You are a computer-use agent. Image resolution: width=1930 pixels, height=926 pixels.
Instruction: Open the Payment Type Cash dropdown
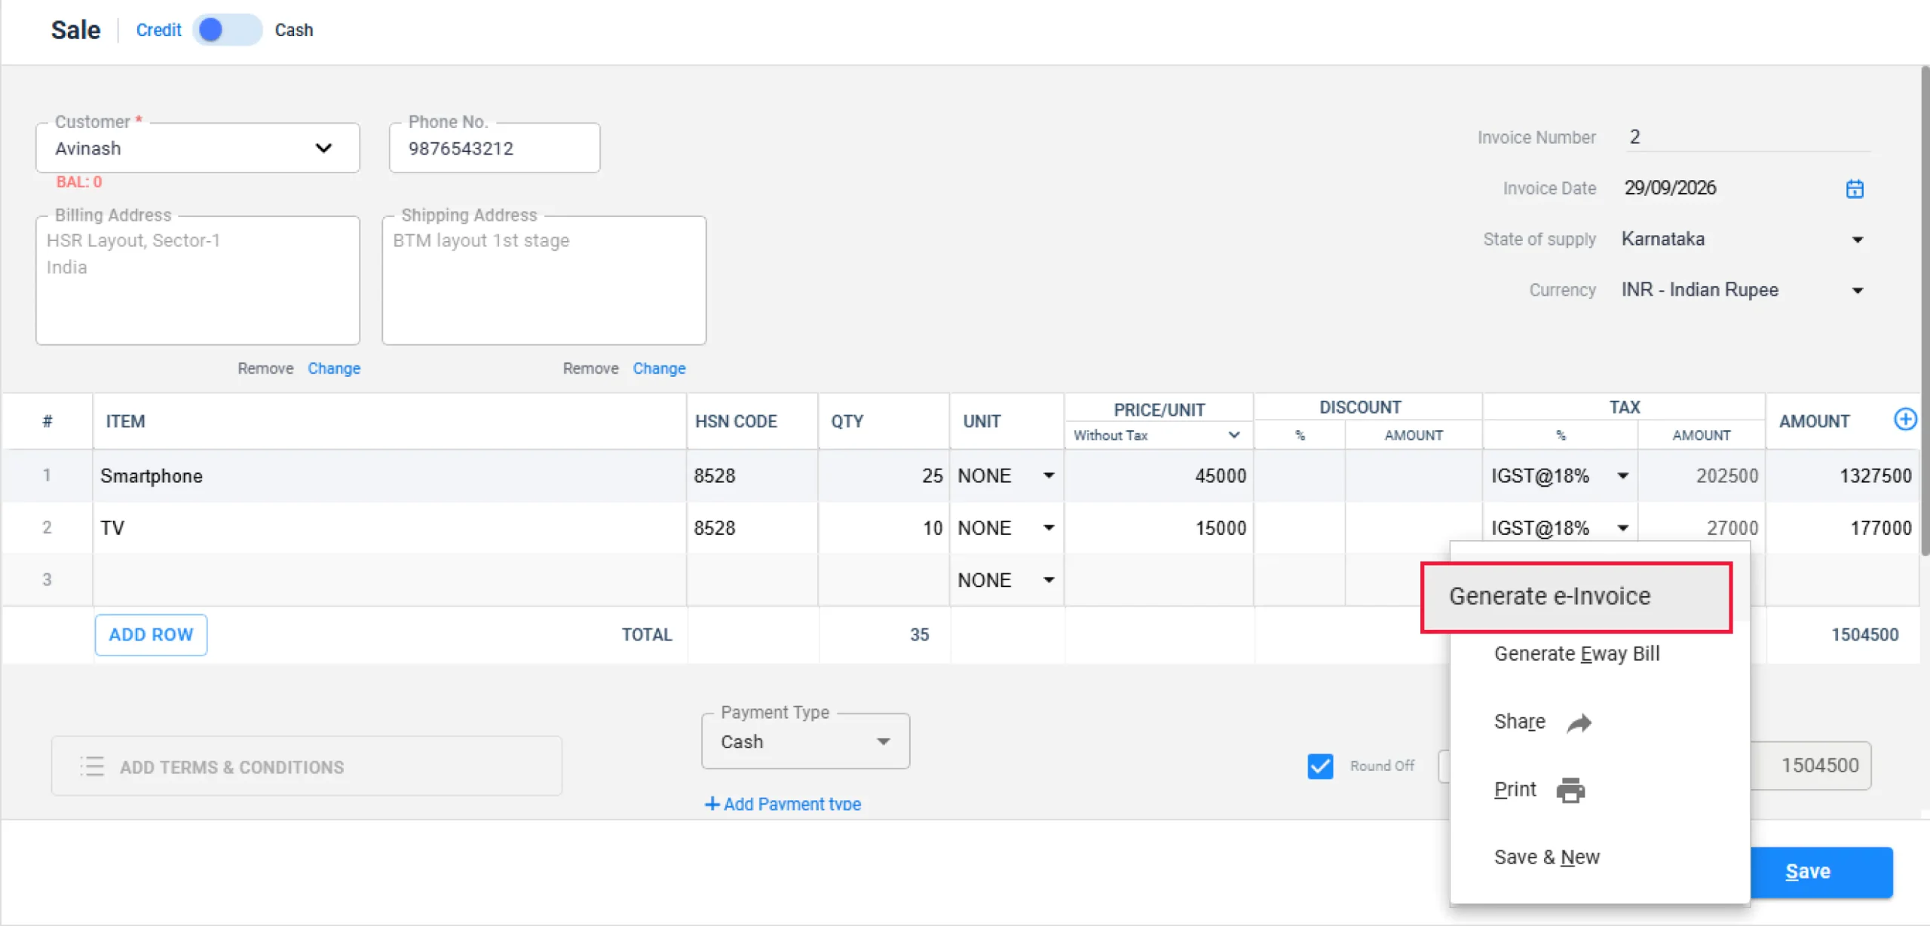pyautogui.click(x=805, y=741)
